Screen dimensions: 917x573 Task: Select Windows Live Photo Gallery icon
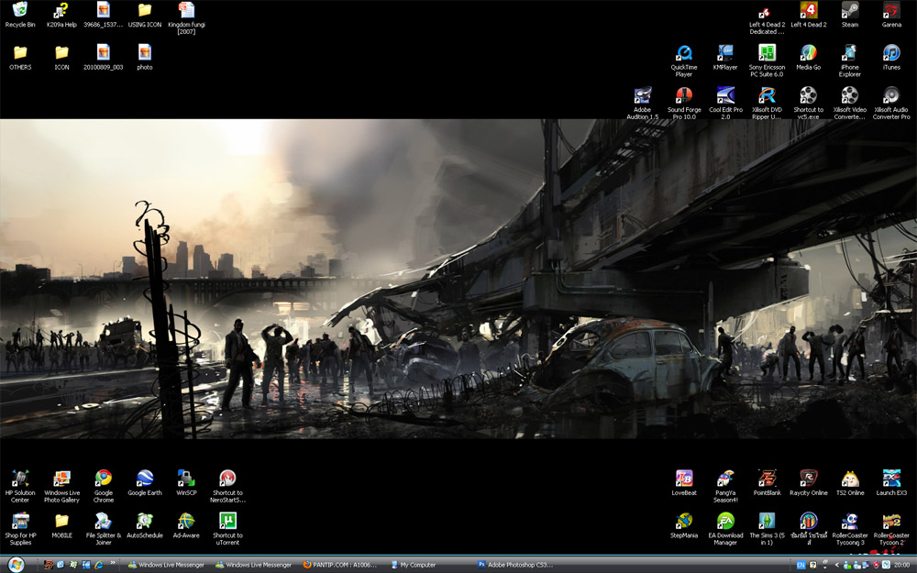pyautogui.click(x=61, y=487)
